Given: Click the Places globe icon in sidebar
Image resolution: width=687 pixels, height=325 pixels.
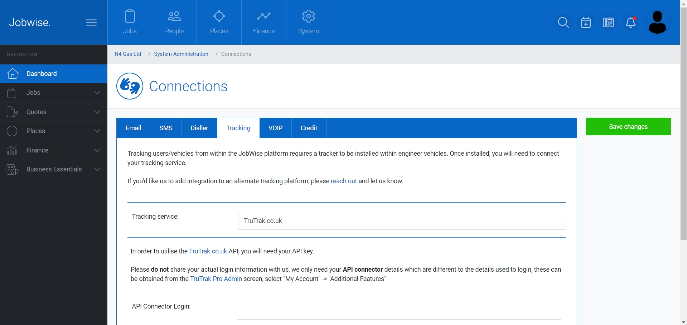Looking at the screenshot, I should pos(12,131).
